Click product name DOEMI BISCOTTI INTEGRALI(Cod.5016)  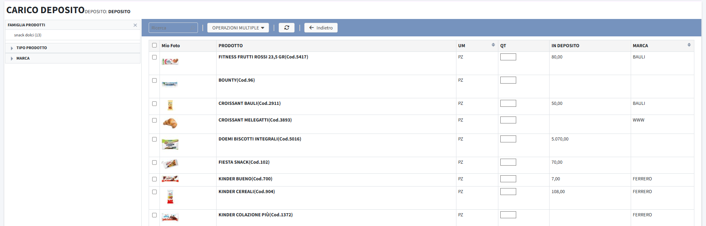tap(260, 139)
